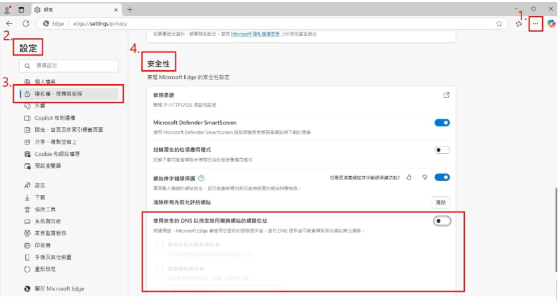
Task: Turn off Microsoft Defender SmartScreen toggle
Action: coord(442,123)
